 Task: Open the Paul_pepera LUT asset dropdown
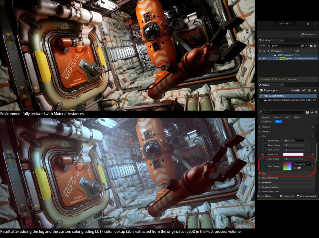click(x=302, y=164)
